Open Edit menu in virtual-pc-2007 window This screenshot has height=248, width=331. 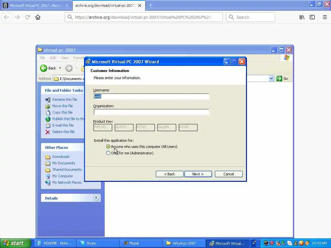pos(53,58)
